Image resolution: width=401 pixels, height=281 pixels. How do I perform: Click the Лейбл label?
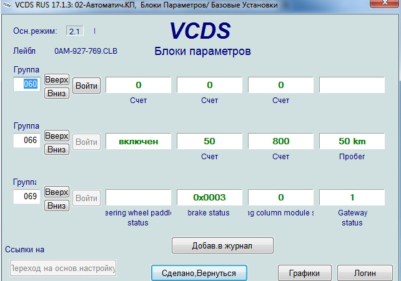(x=24, y=51)
